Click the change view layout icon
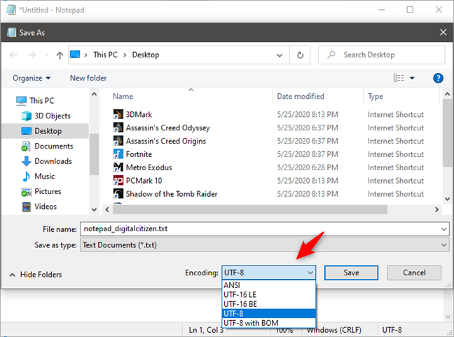454x337 pixels. tap(399, 78)
